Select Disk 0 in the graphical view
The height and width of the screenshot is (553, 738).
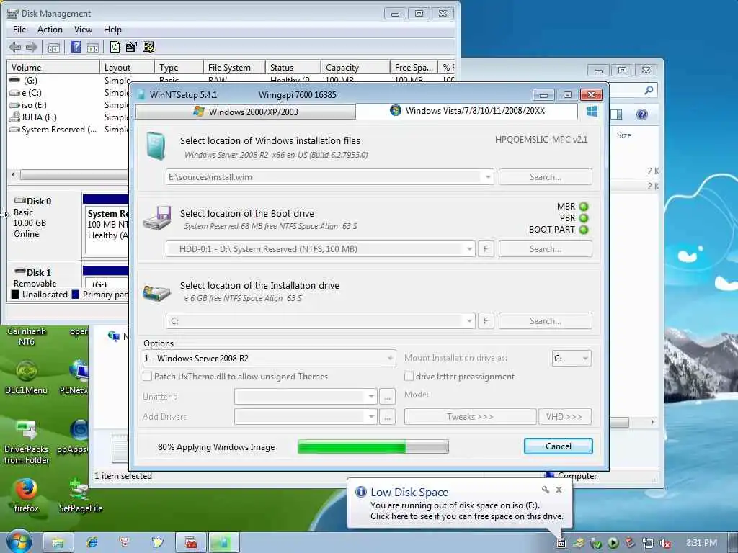44,225
